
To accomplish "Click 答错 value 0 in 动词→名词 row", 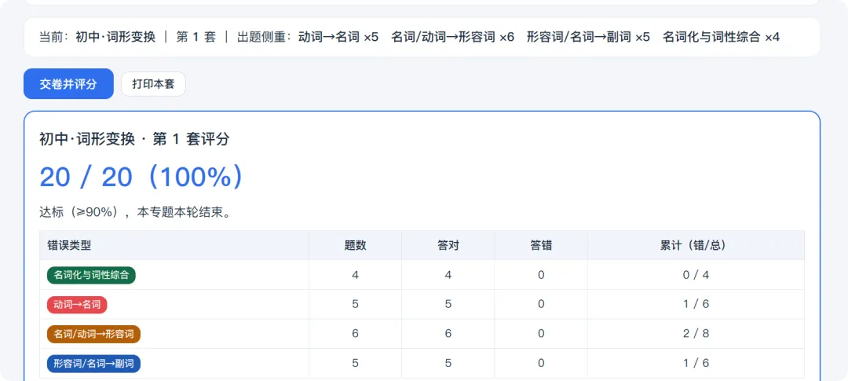I will [541, 304].
